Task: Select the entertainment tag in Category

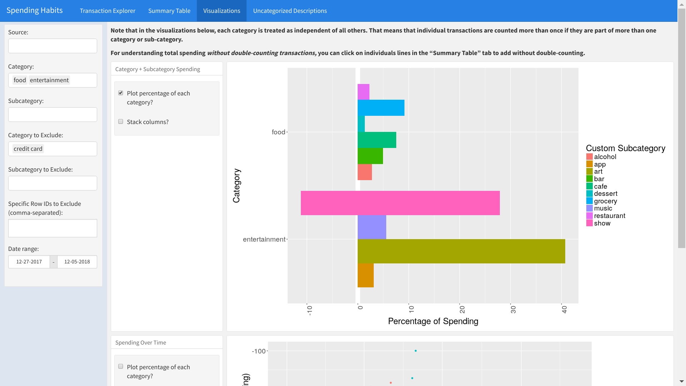Action: (x=49, y=80)
